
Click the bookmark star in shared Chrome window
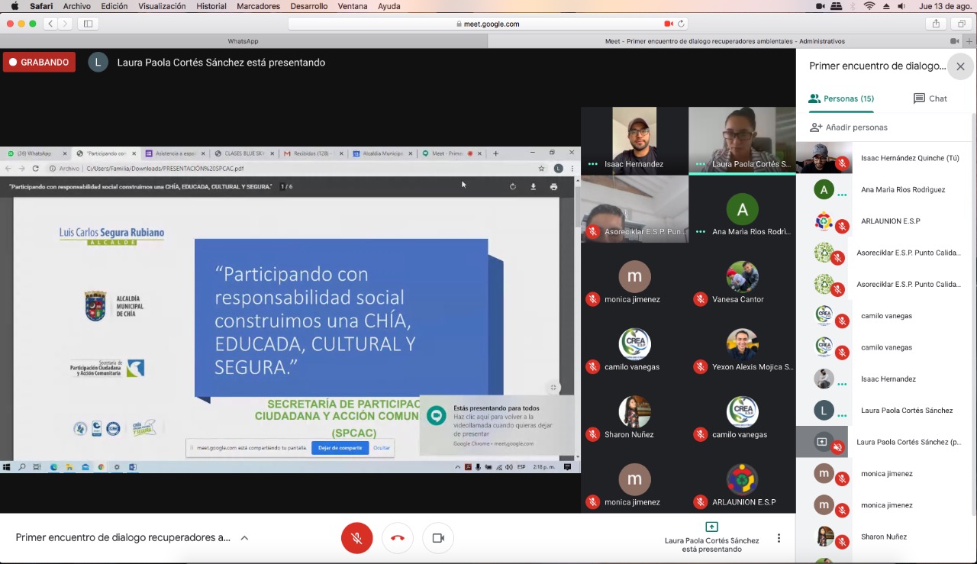click(541, 169)
